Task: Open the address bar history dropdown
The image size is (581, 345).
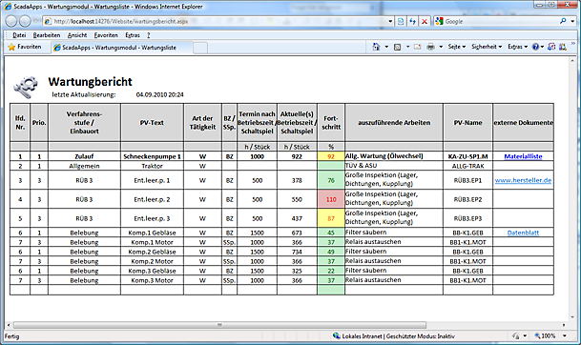Action: [390, 22]
